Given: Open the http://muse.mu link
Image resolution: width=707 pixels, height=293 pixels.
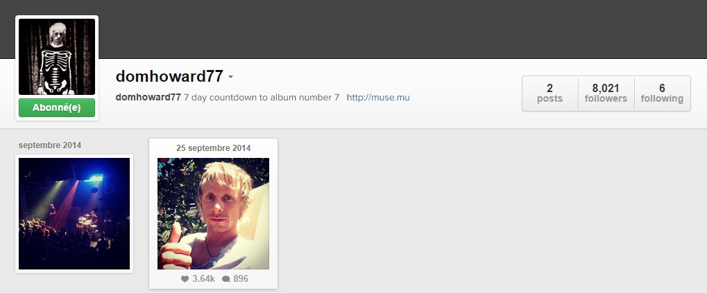Looking at the screenshot, I should [378, 97].
